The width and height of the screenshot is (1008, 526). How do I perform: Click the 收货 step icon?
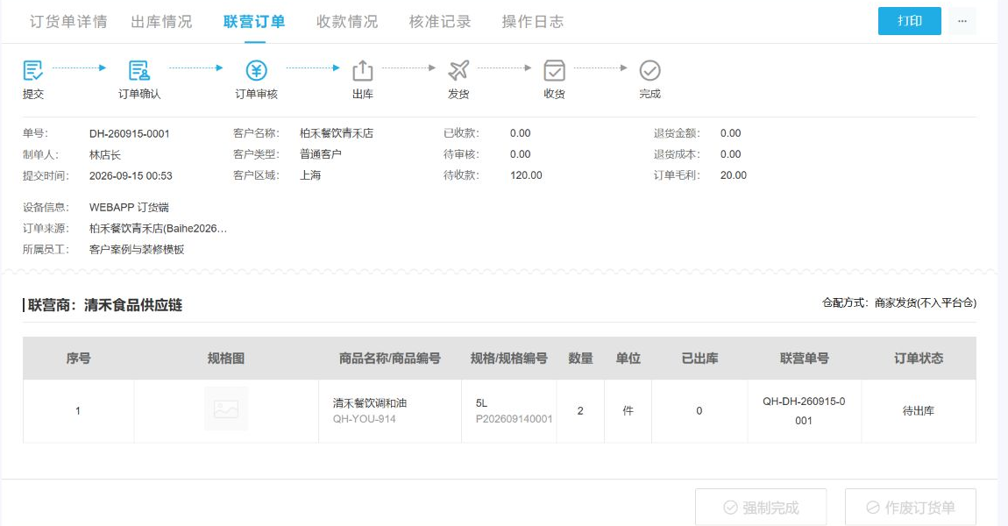554,70
